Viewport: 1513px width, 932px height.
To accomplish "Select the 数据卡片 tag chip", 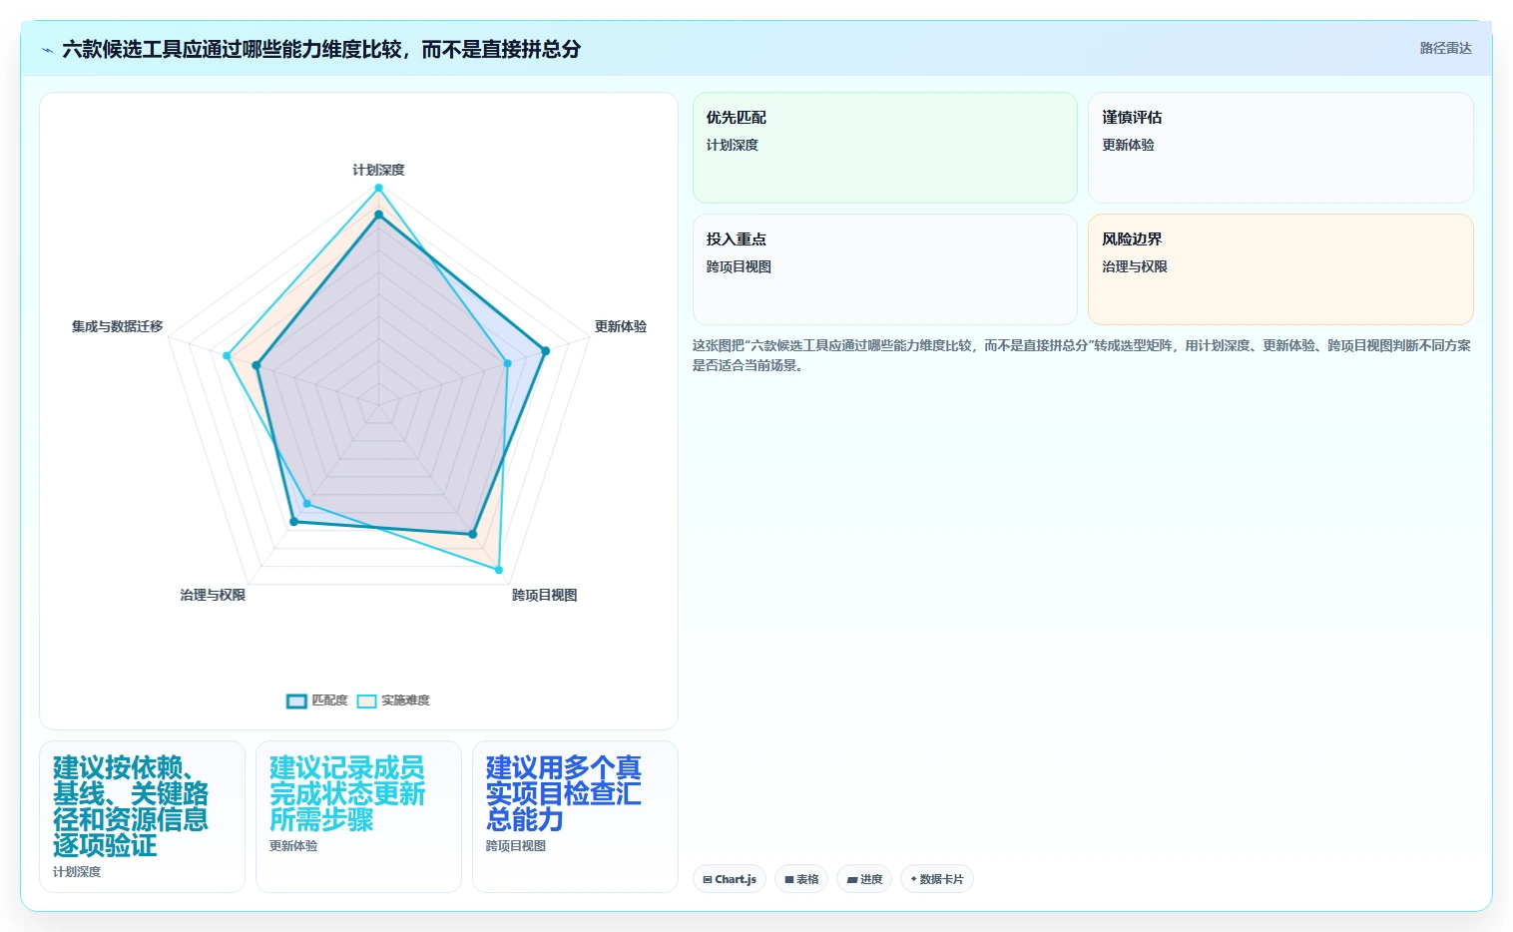I will (x=937, y=879).
